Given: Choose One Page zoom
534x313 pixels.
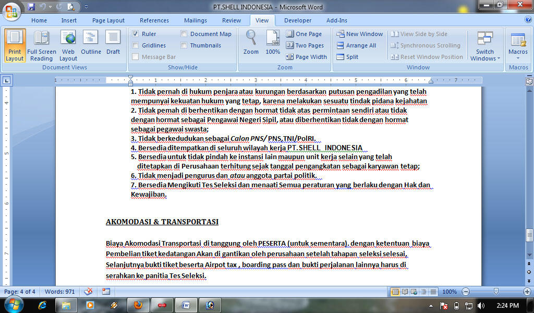Looking at the screenshot, I should pyautogui.click(x=304, y=34).
